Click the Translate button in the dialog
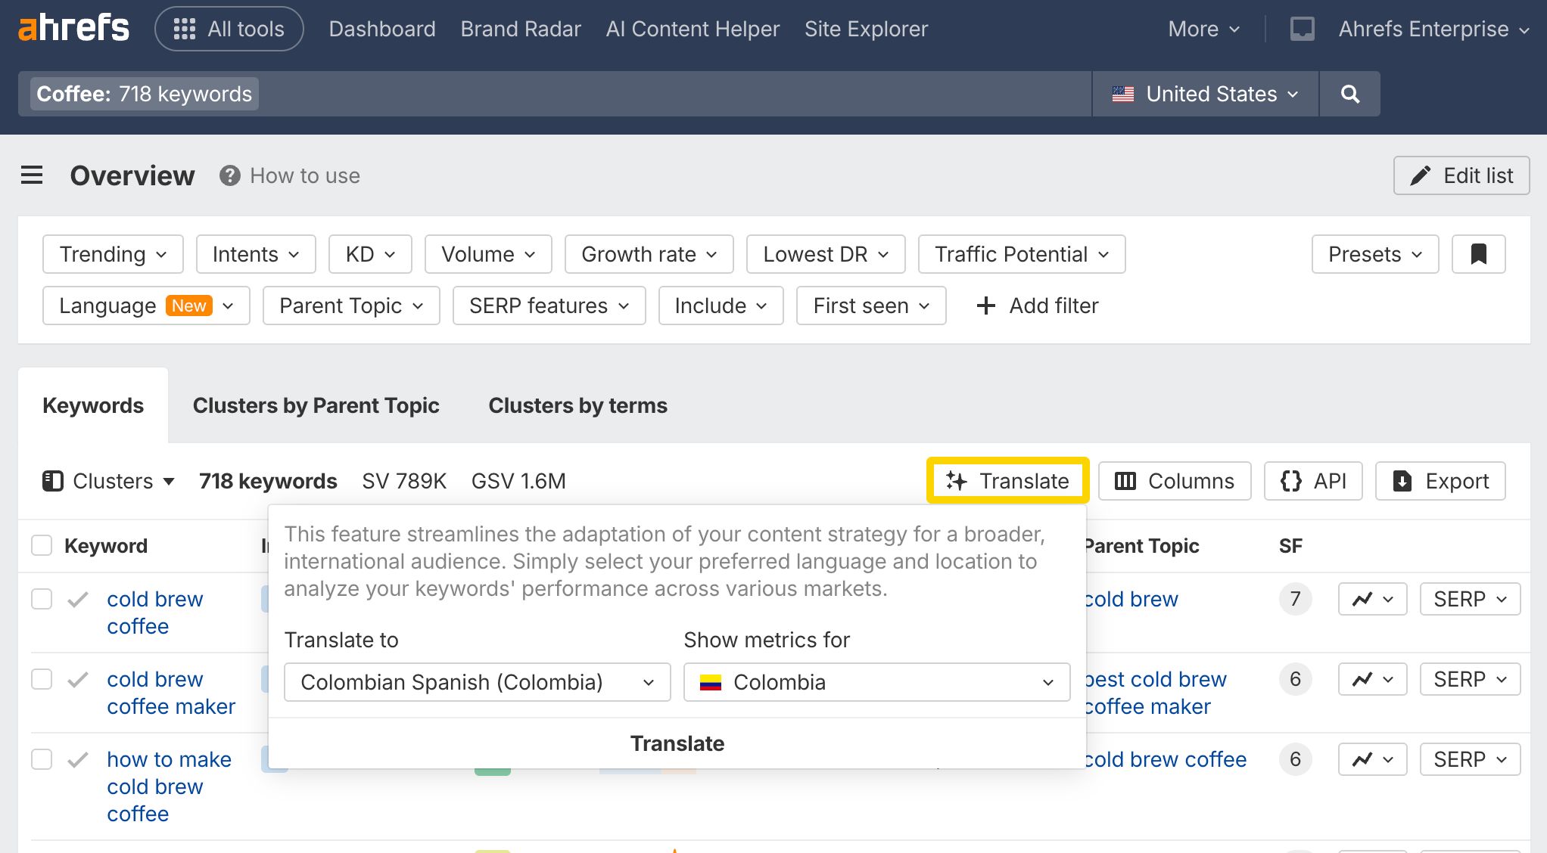The width and height of the screenshot is (1547, 853). click(677, 743)
